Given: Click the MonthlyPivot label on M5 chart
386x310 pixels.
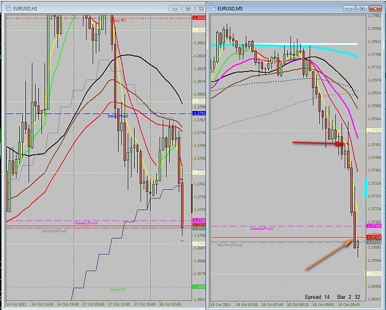Looking at the screenshot, I should (230, 245).
